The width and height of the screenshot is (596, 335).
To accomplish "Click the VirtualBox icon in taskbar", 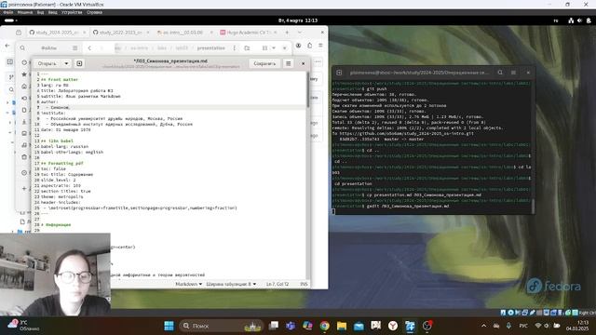I will (x=410, y=326).
